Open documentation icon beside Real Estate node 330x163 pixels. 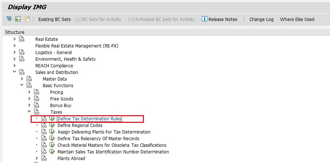pos(22,39)
